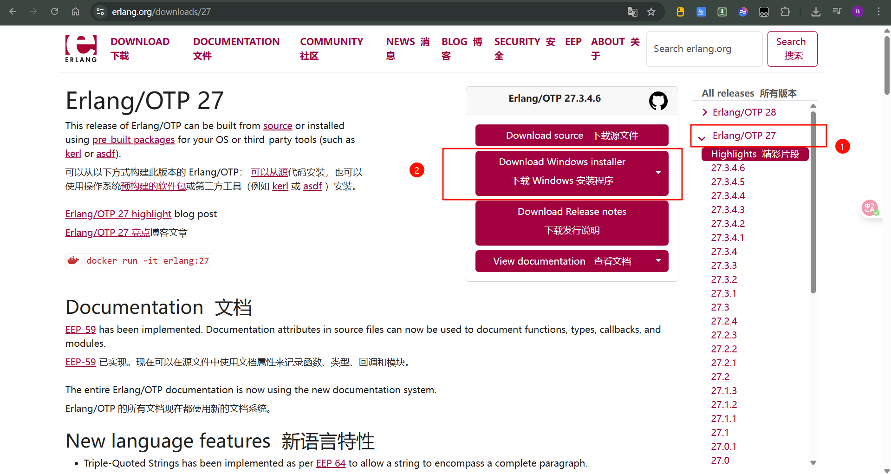The height and width of the screenshot is (474, 891).
Task: Open the media control icon
Action: coord(837,12)
